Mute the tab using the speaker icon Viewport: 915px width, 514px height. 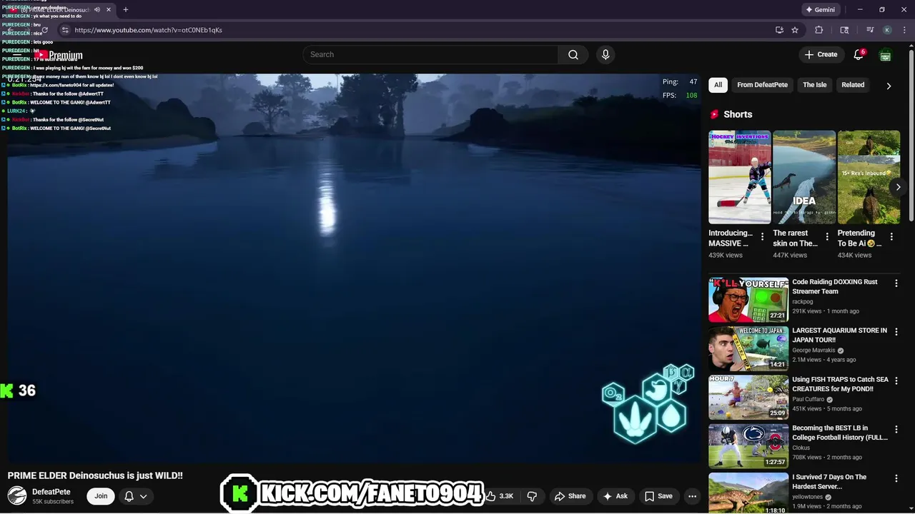97,10
